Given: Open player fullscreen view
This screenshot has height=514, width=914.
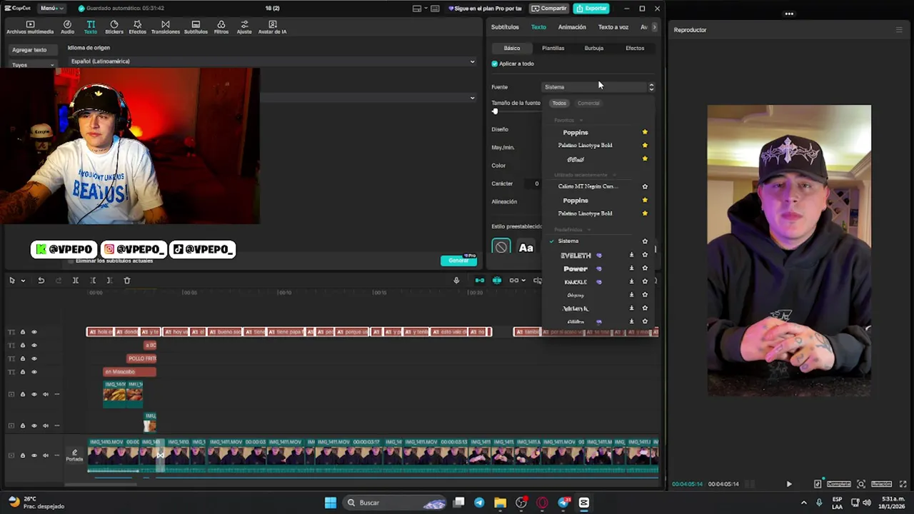Looking at the screenshot, I should [903, 484].
